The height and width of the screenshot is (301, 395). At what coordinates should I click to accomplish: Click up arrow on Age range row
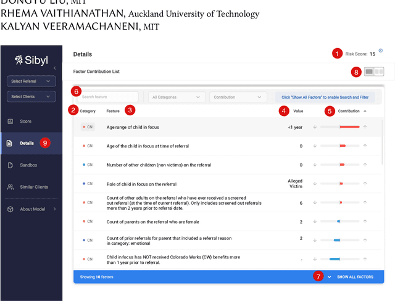coord(365,127)
